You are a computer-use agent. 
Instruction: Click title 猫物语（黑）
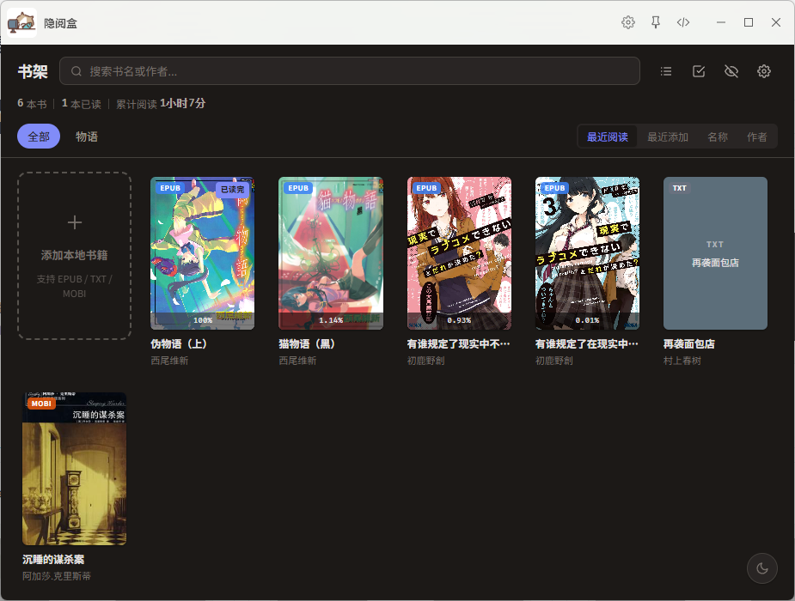pyautogui.click(x=307, y=343)
